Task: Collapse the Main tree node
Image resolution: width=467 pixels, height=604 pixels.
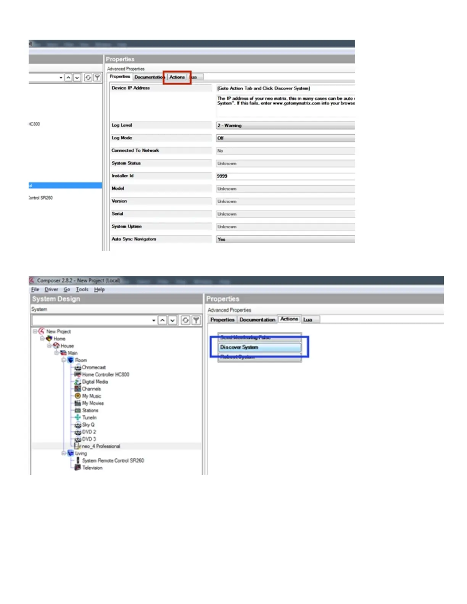Action: (56, 353)
